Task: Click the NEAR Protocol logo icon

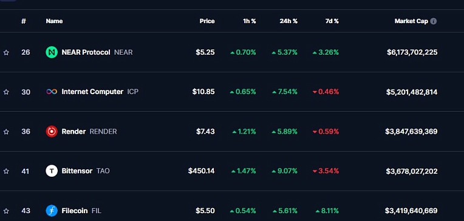Action: 52,52
